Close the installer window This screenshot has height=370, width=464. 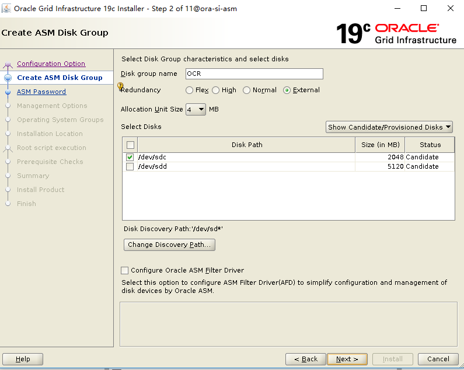coord(451,8)
